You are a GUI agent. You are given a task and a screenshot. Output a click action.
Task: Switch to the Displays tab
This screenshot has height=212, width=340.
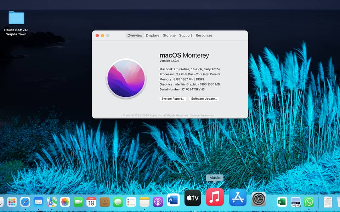click(x=153, y=35)
